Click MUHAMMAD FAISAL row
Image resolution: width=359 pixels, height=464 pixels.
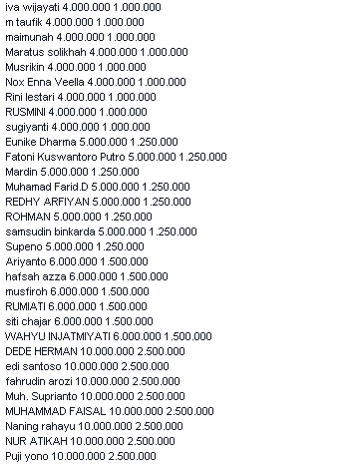pyautogui.click(x=110, y=411)
